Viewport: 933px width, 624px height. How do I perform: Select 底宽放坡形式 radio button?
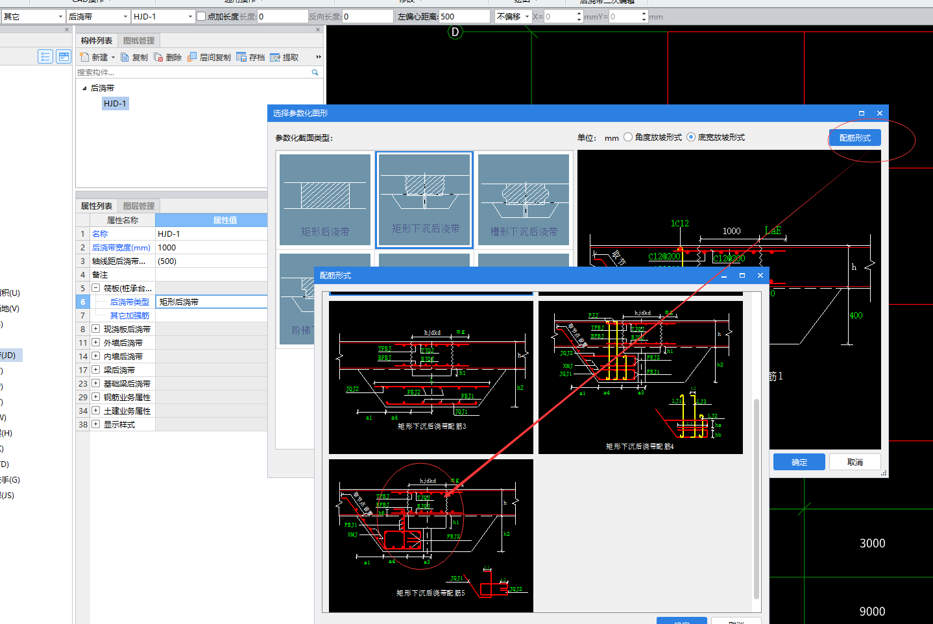[x=691, y=137]
